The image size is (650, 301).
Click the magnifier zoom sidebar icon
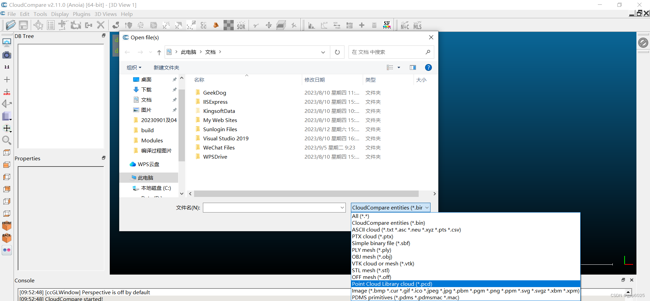click(x=7, y=140)
